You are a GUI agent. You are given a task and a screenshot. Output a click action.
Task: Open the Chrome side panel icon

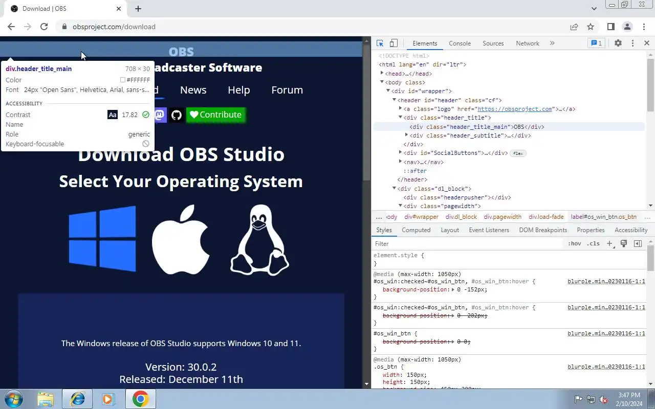pos(611,27)
